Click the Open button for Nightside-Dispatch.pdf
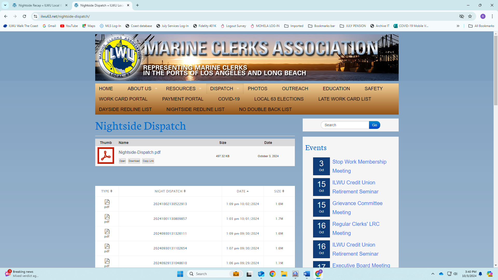Image resolution: width=498 pixels, height=280 pixels. coord(122,161)
